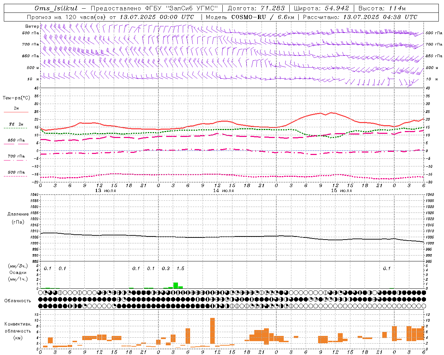Click the Осадки precipitation label
Screen dimensions: 444x355
point(18,272)
